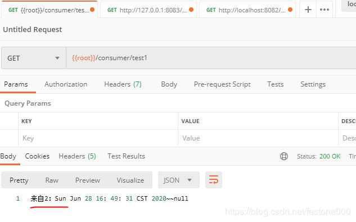The width and height of the screenshot is (356, 222).
Task: Click the Untitled Request title
Action: [33, 30]
